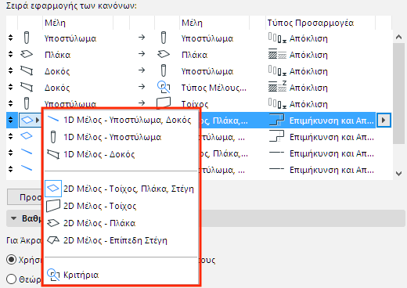Click the 1D line icon in second-to-last row
The width and height of the screenshot is (407, 288).
27,152
